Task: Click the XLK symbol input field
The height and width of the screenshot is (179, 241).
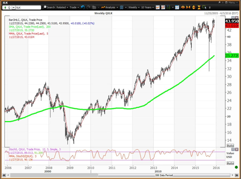Action: click(x=28, y=8)
